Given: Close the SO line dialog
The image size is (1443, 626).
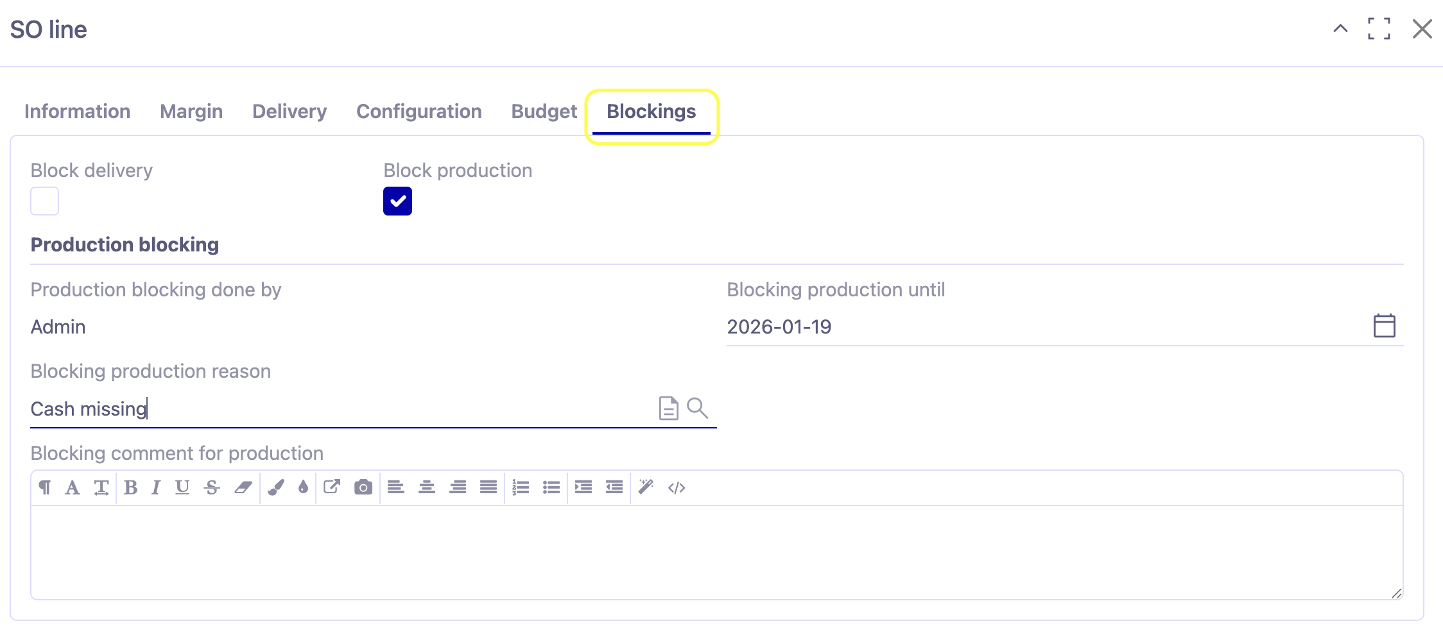Looking at the screenshot, I should 1422,29.
